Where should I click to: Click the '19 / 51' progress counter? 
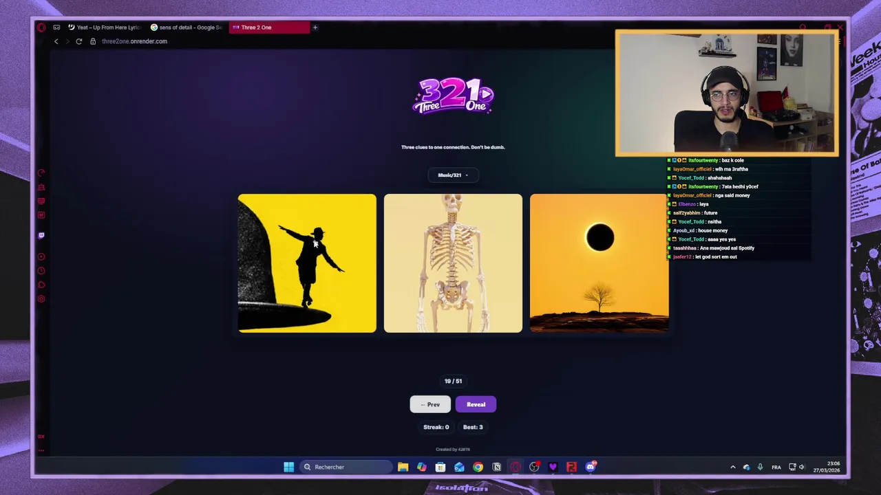coord(453,381)
